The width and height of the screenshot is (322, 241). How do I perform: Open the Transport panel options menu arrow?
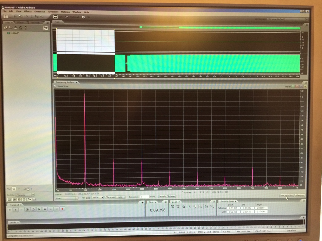[142, 202]
